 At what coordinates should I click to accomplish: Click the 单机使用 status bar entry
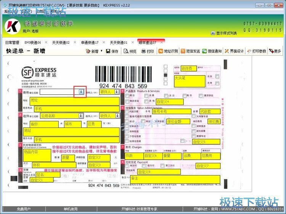pyautogui.click(x=71, y=209)
